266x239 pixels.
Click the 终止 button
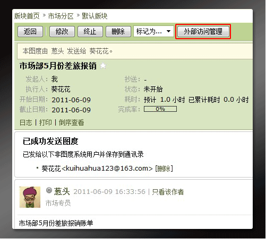click(x=90, y=31)
